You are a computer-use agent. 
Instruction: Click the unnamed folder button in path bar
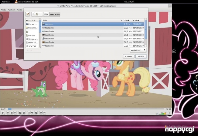[x=39, y=14]
